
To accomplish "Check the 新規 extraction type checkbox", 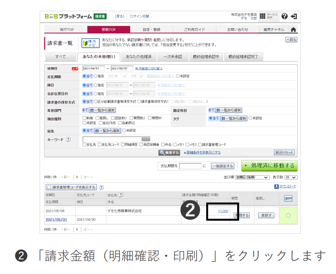I will point(84,118).
